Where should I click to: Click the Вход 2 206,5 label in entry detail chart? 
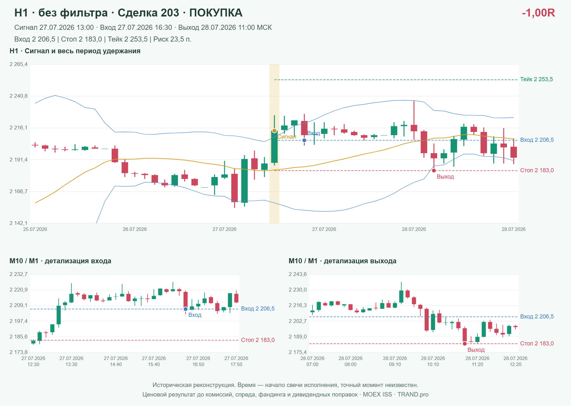click(258, 309)
